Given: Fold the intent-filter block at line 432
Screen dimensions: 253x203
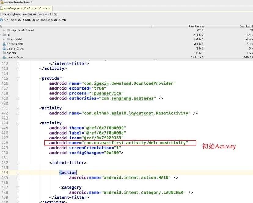Looking at the screenshot, I should 18,163.
